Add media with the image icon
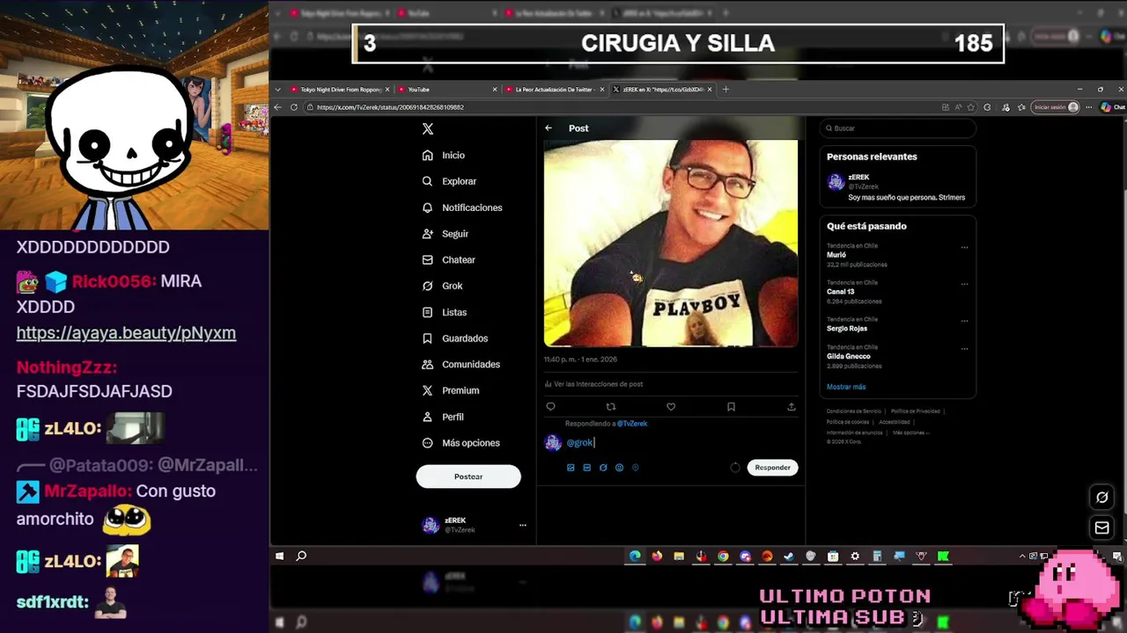Screen dimensions: 1127x633 click(x=571, y=468)
